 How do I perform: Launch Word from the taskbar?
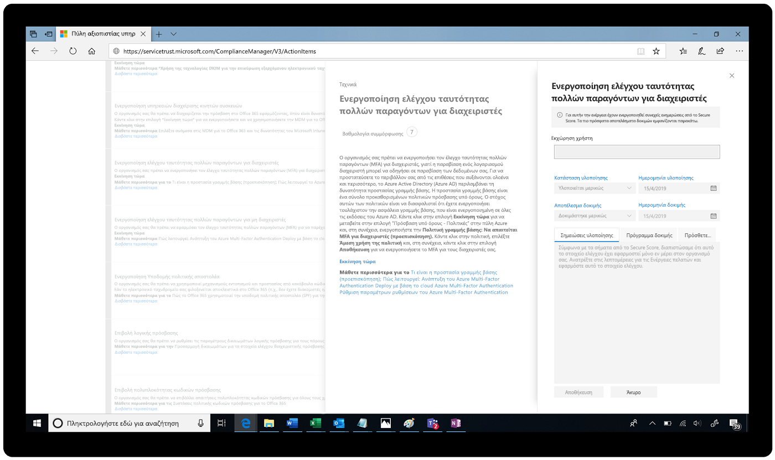pos(292,424)
